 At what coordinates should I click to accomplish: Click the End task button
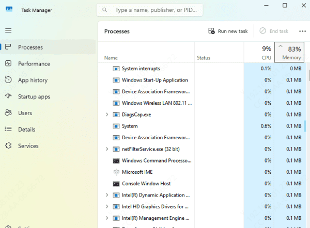click(274, 31)
